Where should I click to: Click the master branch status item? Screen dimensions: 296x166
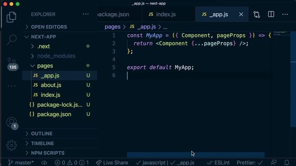click(21, 163)
